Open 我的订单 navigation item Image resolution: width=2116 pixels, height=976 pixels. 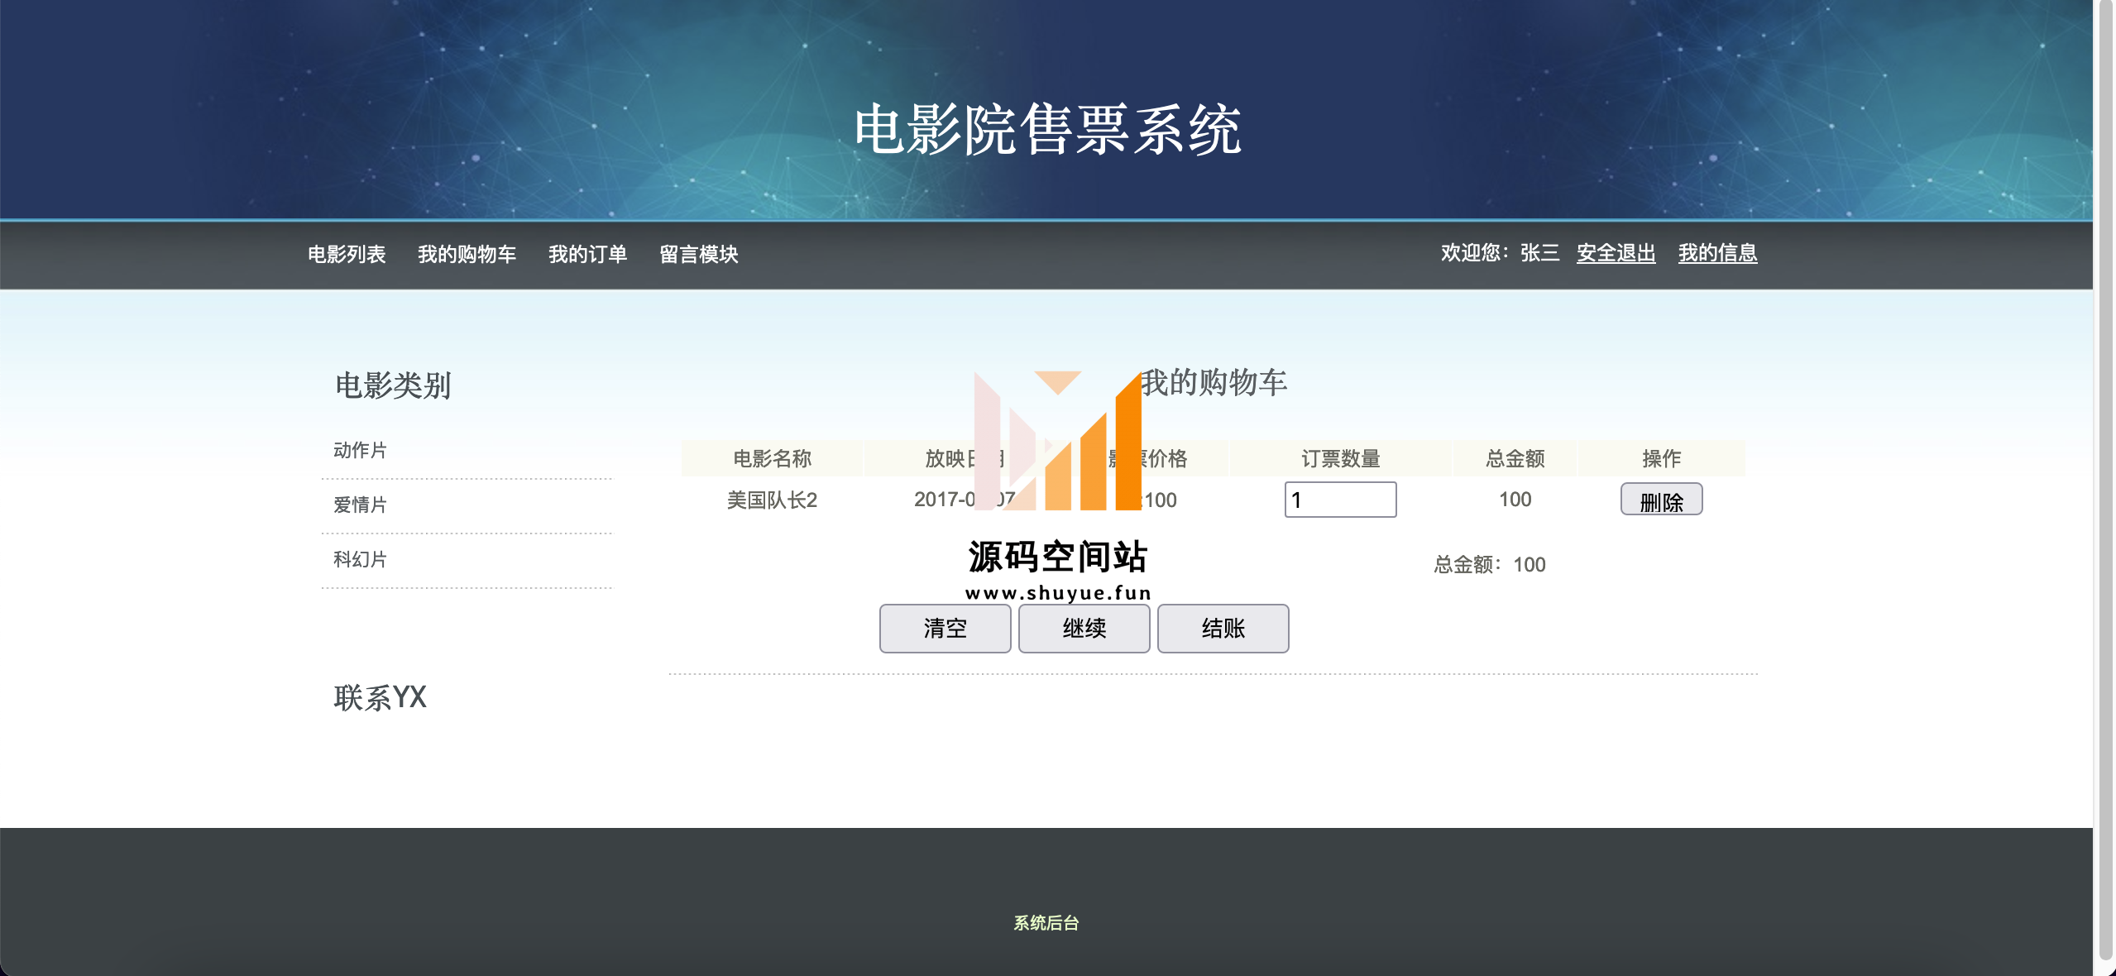[x=587, y=254]
